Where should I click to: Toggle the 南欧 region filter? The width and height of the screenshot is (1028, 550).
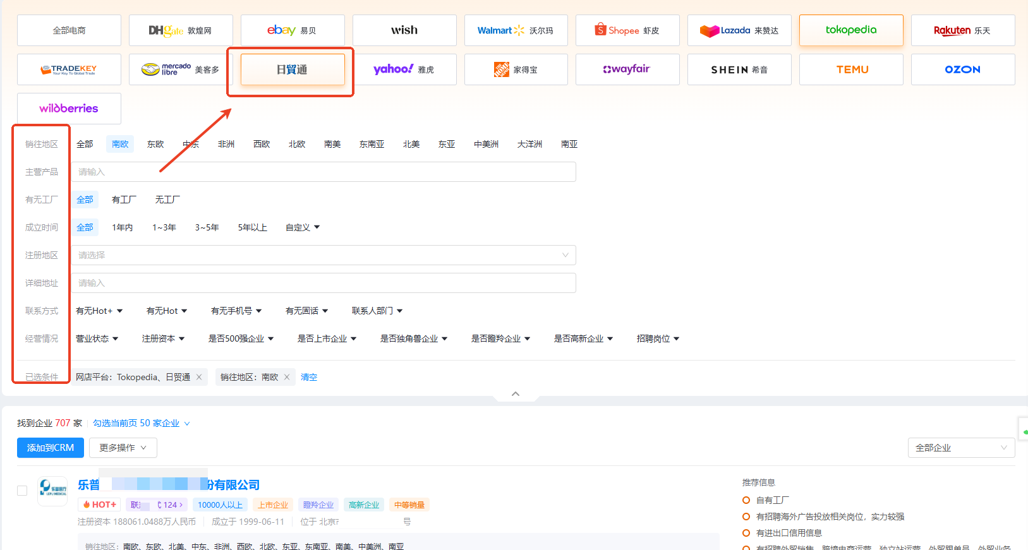pyautogui.click(x=120, y=144)
